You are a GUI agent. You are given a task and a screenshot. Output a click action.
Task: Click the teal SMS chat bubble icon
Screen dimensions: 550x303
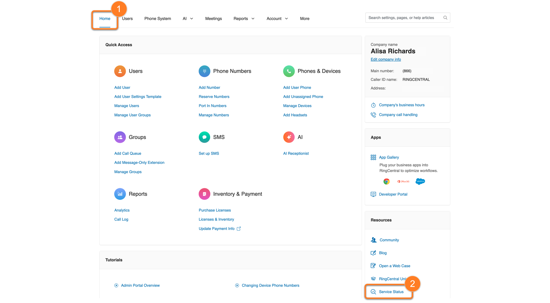pyautogui.click(x=204, y=137)
